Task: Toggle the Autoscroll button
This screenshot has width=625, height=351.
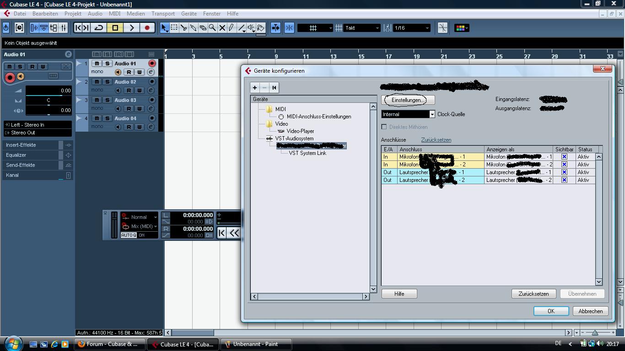Action: click(x=275, y=28)
